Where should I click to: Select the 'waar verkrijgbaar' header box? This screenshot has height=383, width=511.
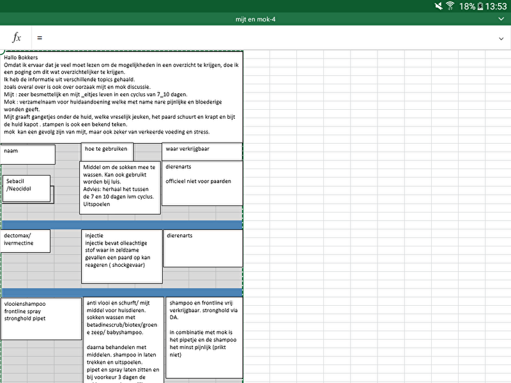[202, 151]
